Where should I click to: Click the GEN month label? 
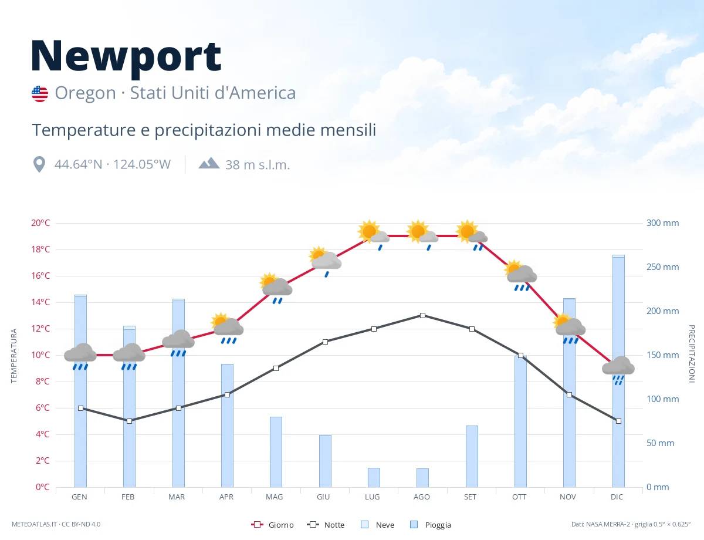(80, 497)
